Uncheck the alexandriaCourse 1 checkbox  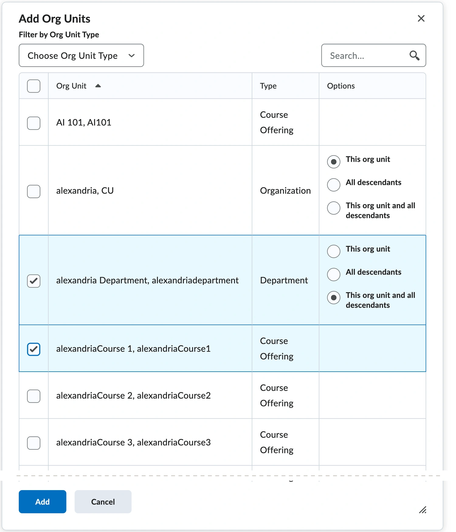pos(34,349)
